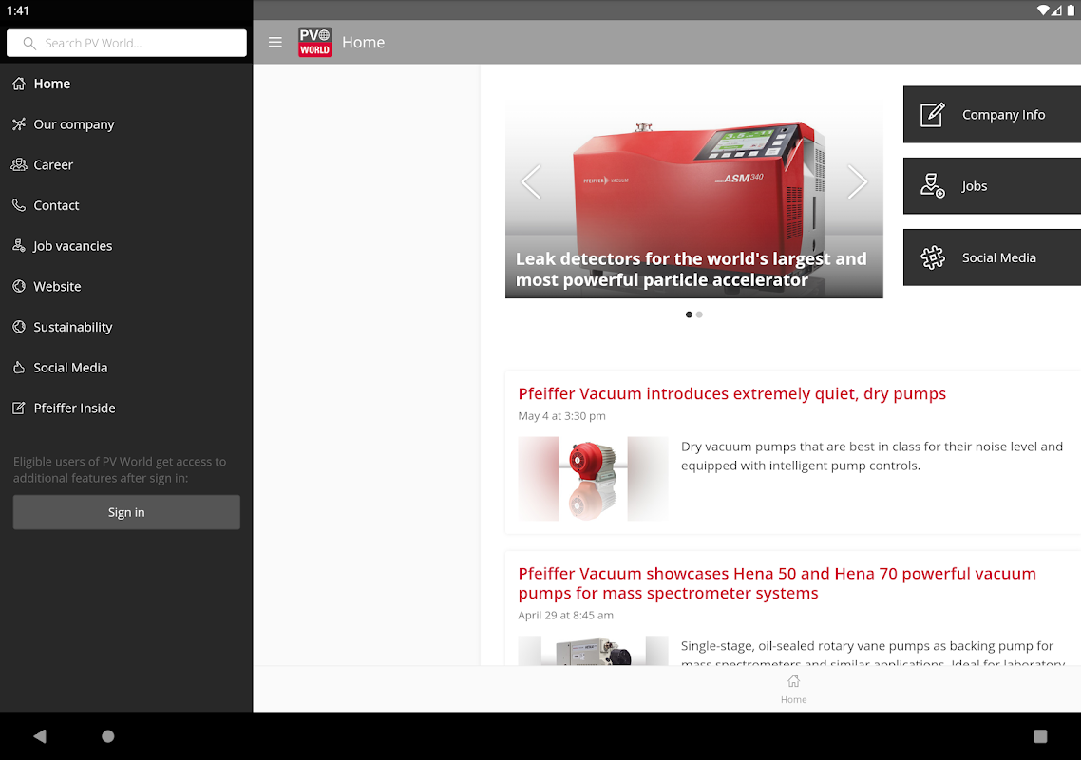Viewport: 1081px width, 760px height.
Task: Open the red dry pump thumbnail
Action: click(593, 478)
